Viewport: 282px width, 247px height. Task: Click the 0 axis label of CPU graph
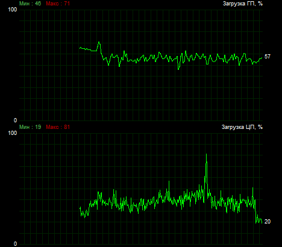coord(15,244)
